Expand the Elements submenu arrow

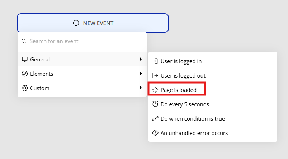(141, 74)
